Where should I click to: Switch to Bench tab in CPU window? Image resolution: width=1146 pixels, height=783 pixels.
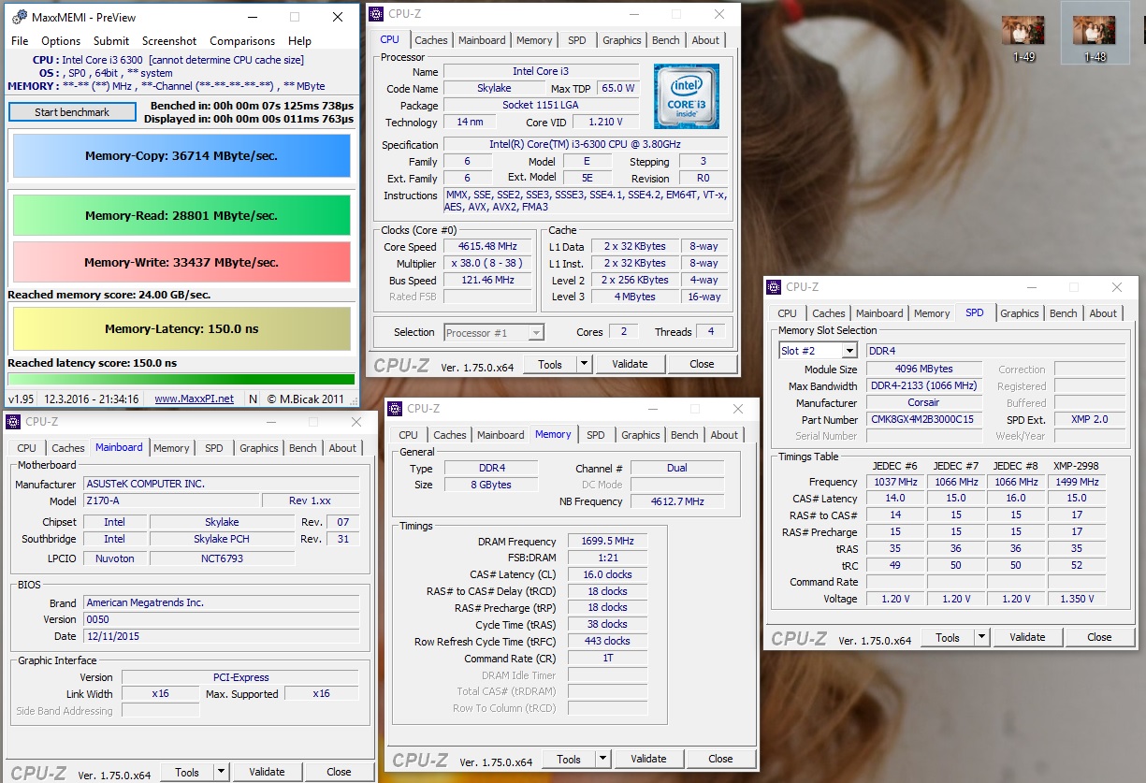point(666,40)
